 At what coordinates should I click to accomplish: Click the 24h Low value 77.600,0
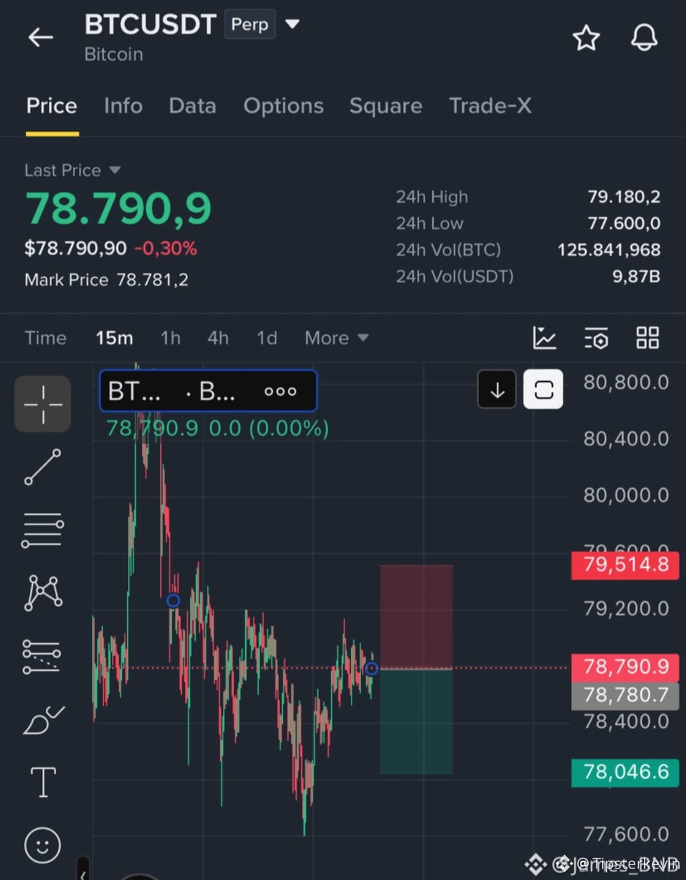point(624,223)
